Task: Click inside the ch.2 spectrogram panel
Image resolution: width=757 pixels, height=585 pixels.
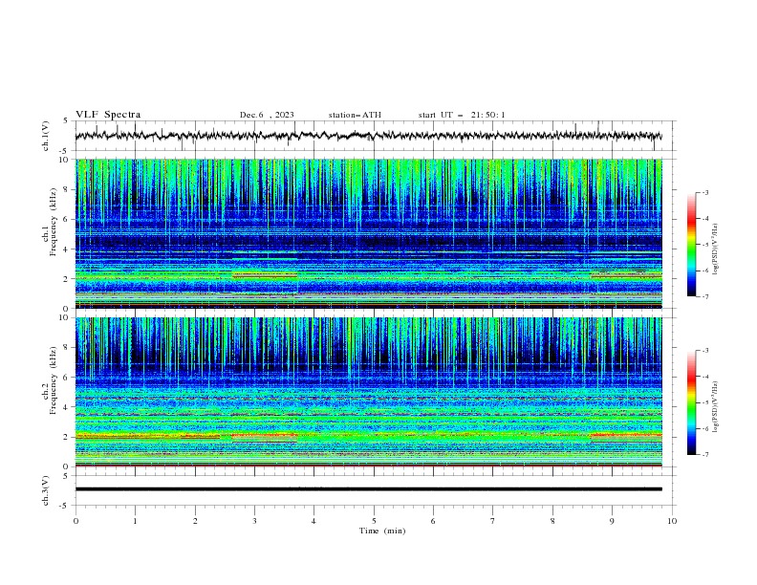Action: click(368, 392)
